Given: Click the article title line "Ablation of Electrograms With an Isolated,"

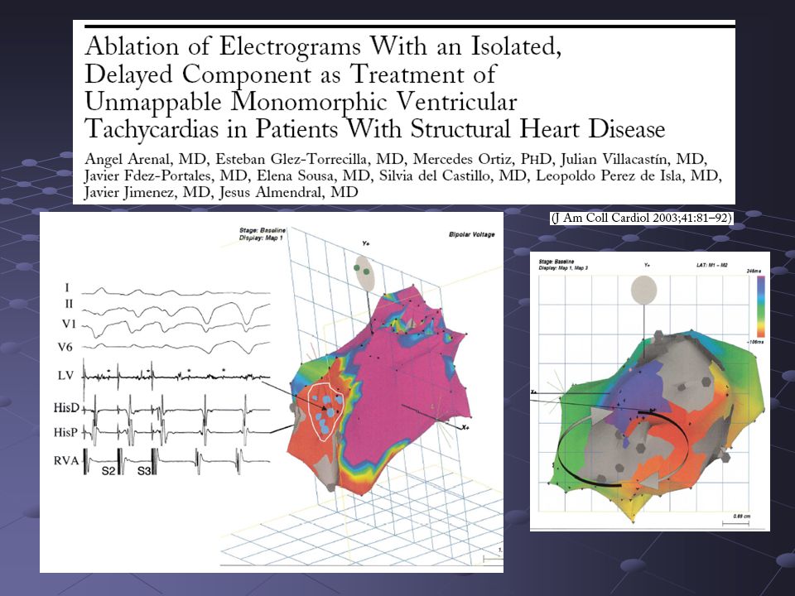Looking at the screenshot, I should (x=323, y=47).
